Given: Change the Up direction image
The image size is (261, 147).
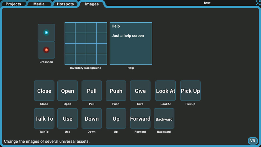Looking at the screenshot, I should [116, 118].
